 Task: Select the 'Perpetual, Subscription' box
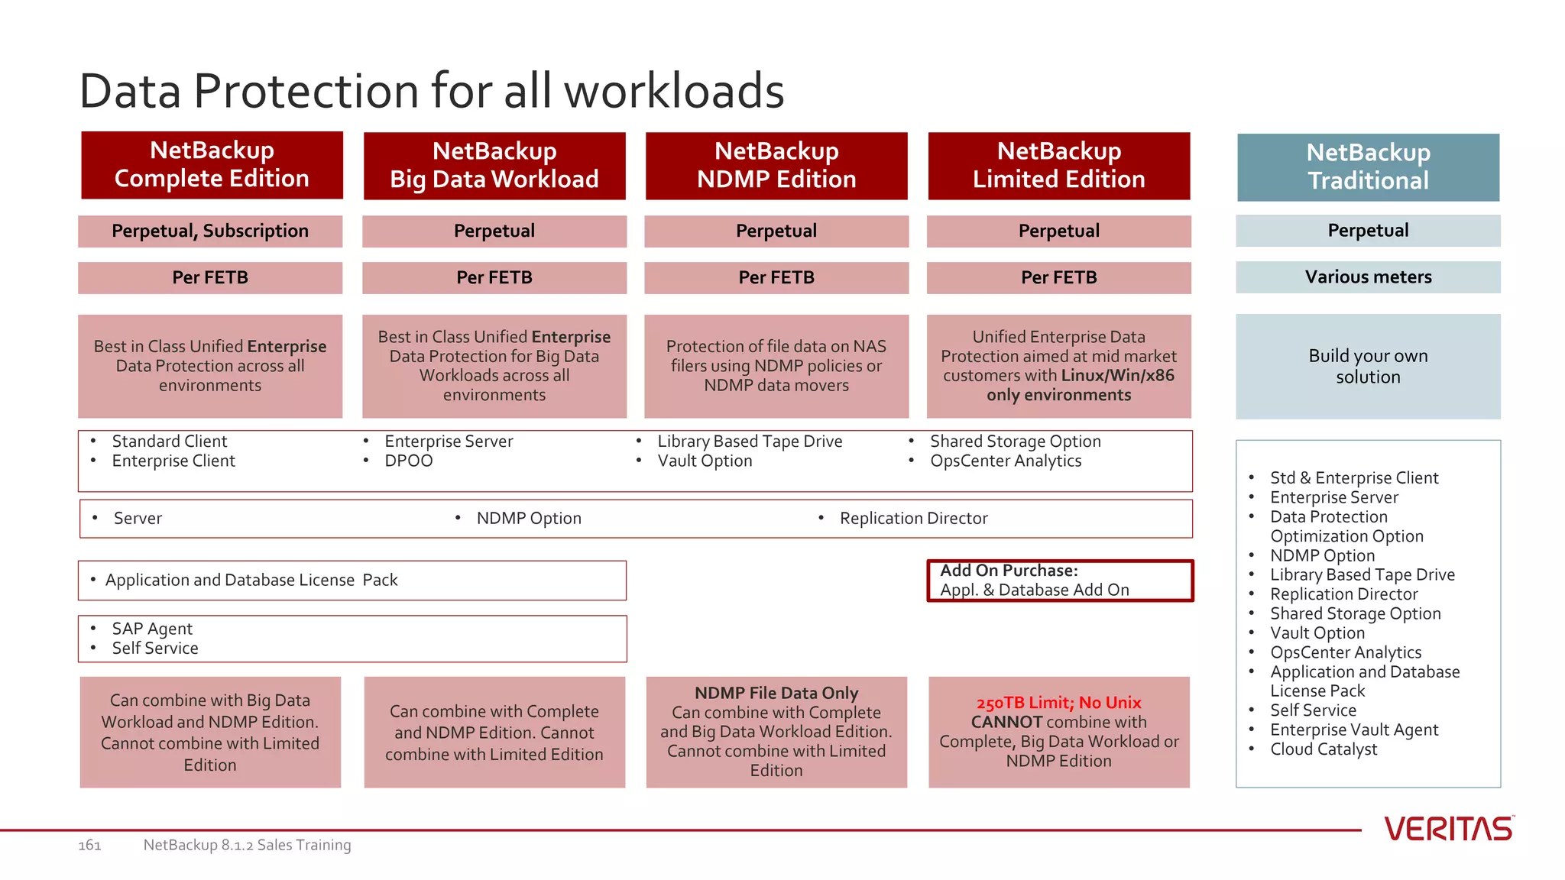210,231
